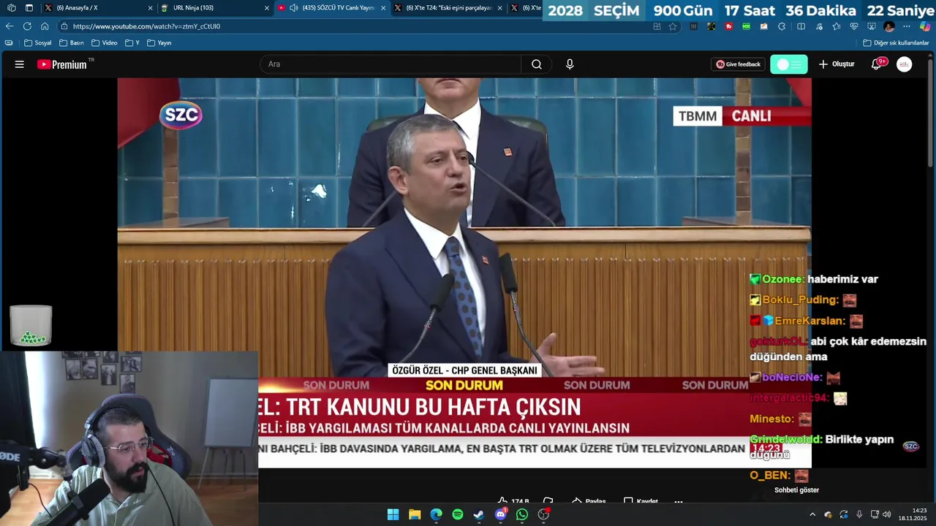Select the SÖZCÜ TV Canlı Yayını tab

(332, 8)
